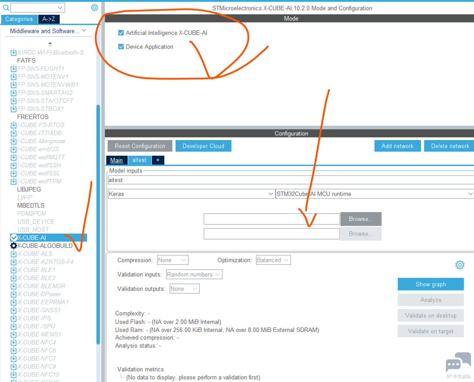474x382 pixels.
Task: Click the download icon beside FP-SNS-SMARTAG2
Action: 14,93
